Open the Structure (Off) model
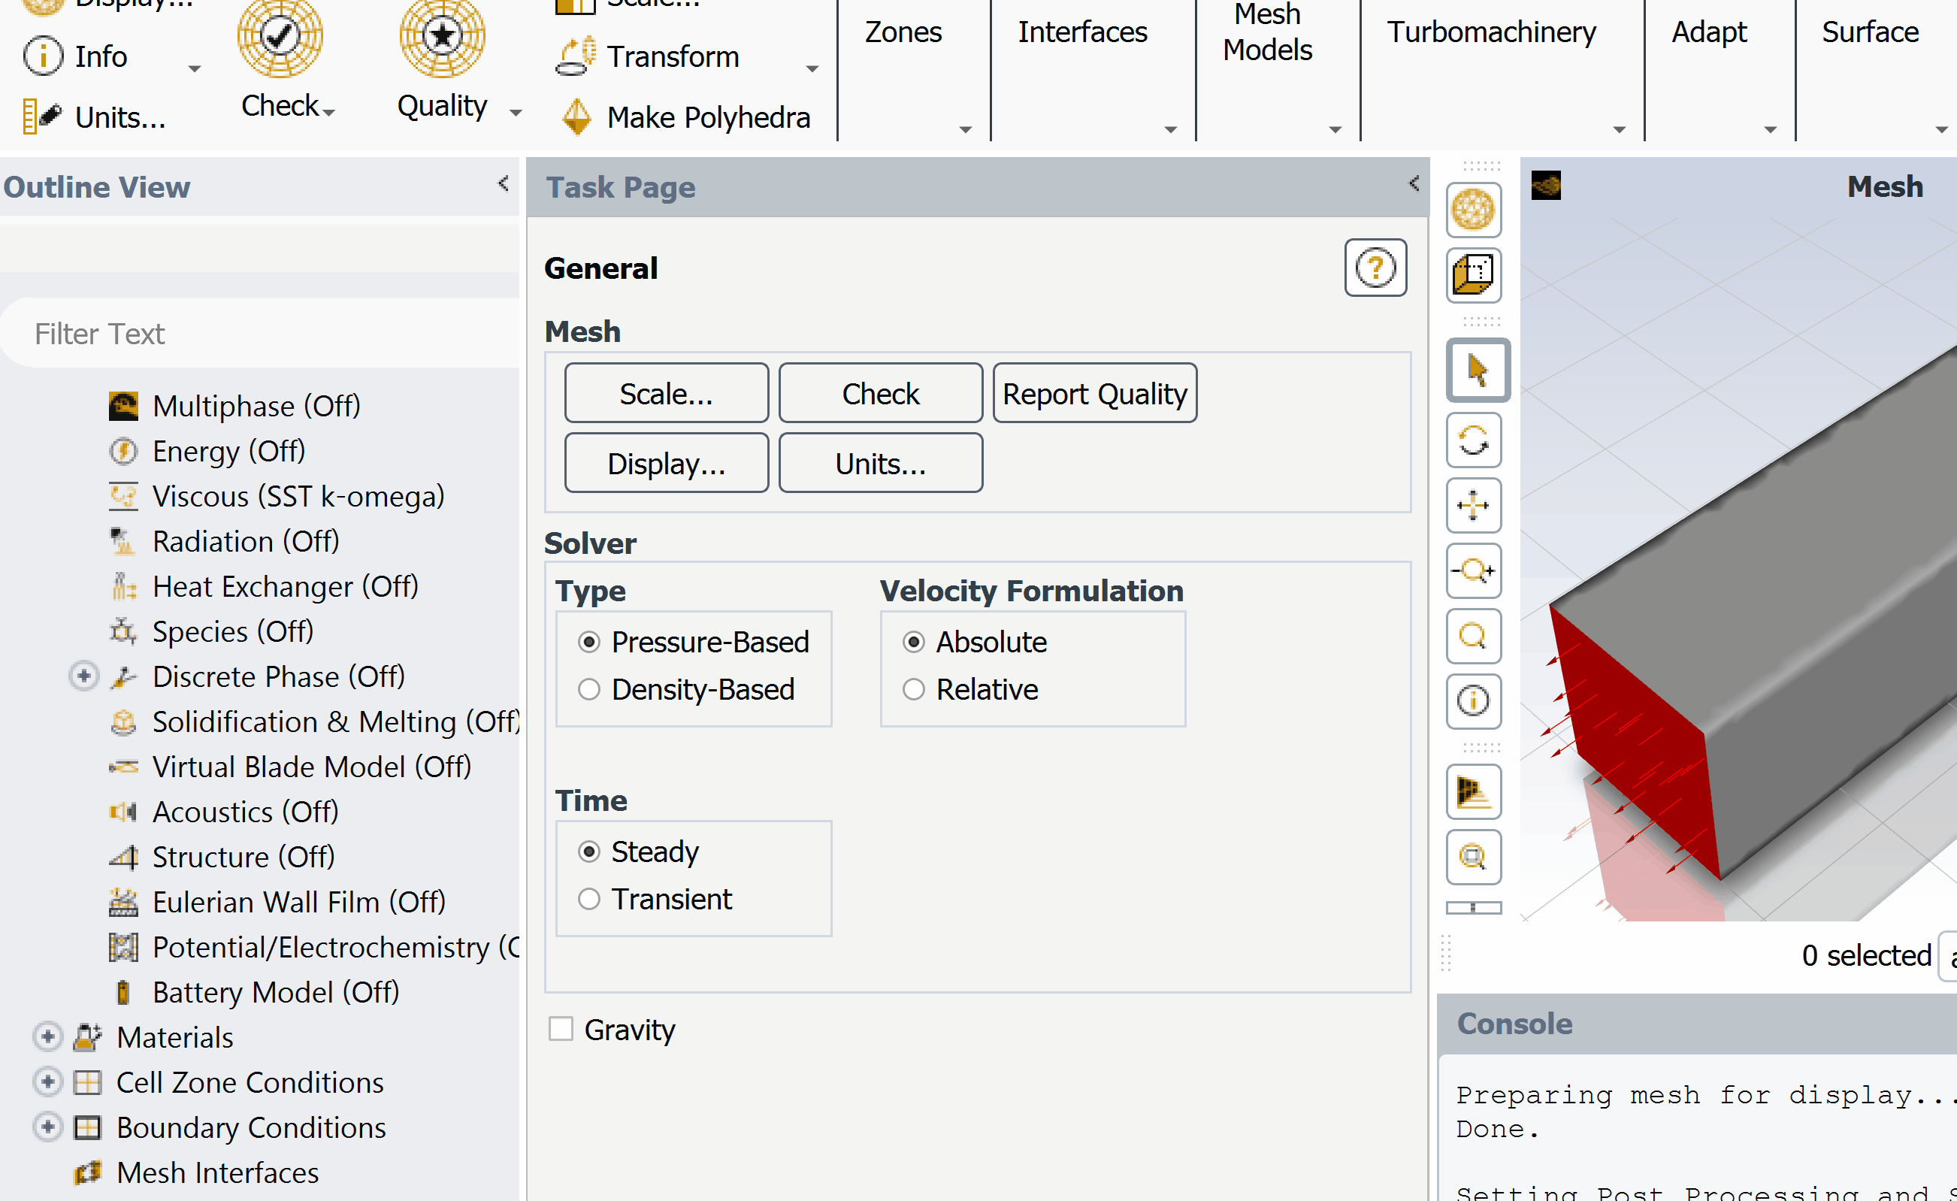This screenshot has height=1201, width=1957. 243,857
